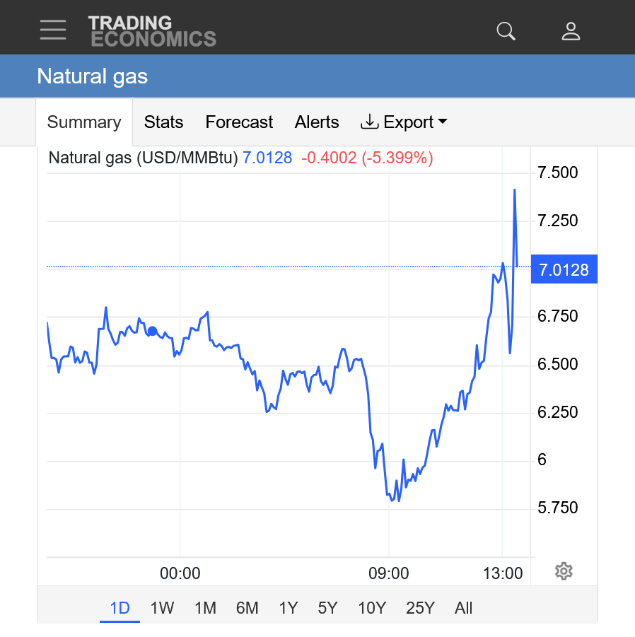This screenshot has height=637, width=635.
Task: Show All available price history
Action: (463, 608)
